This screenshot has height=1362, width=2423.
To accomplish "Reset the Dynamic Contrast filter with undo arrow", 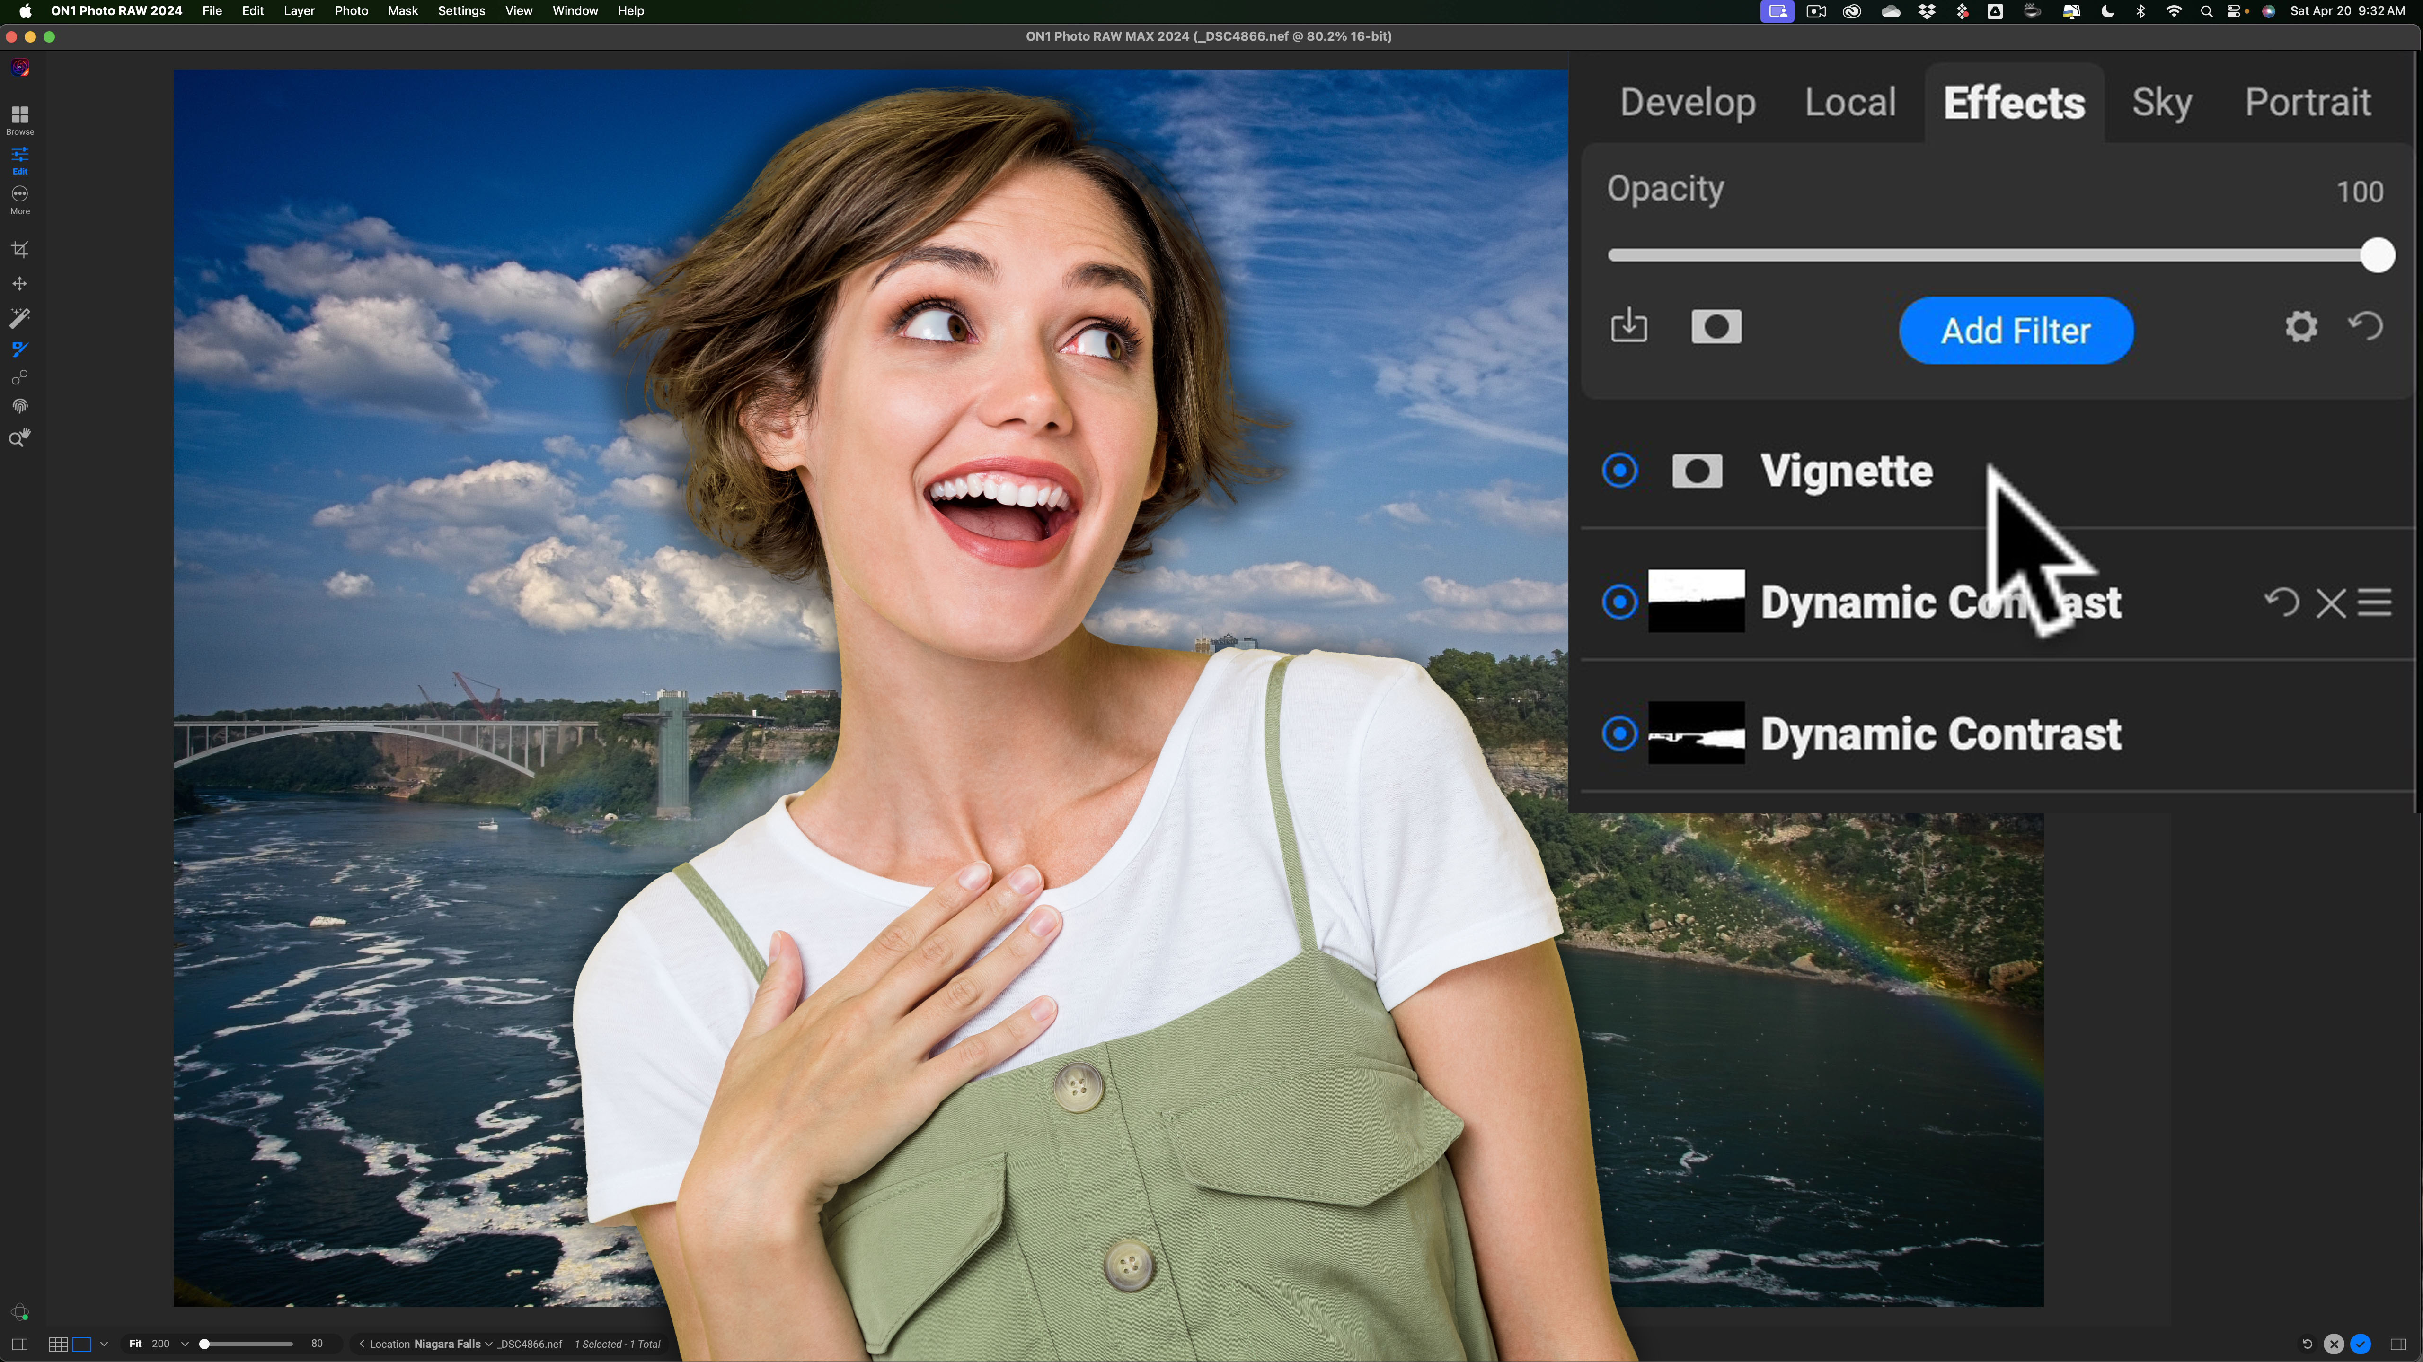I will 2283,602.
